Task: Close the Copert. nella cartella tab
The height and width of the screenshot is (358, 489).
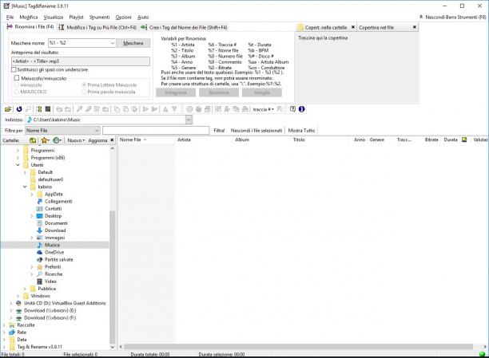Action: [x=352, y=27]
